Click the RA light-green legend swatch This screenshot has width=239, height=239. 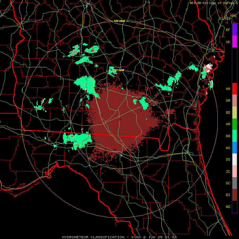pyautogui.click(x=234, y=136)
